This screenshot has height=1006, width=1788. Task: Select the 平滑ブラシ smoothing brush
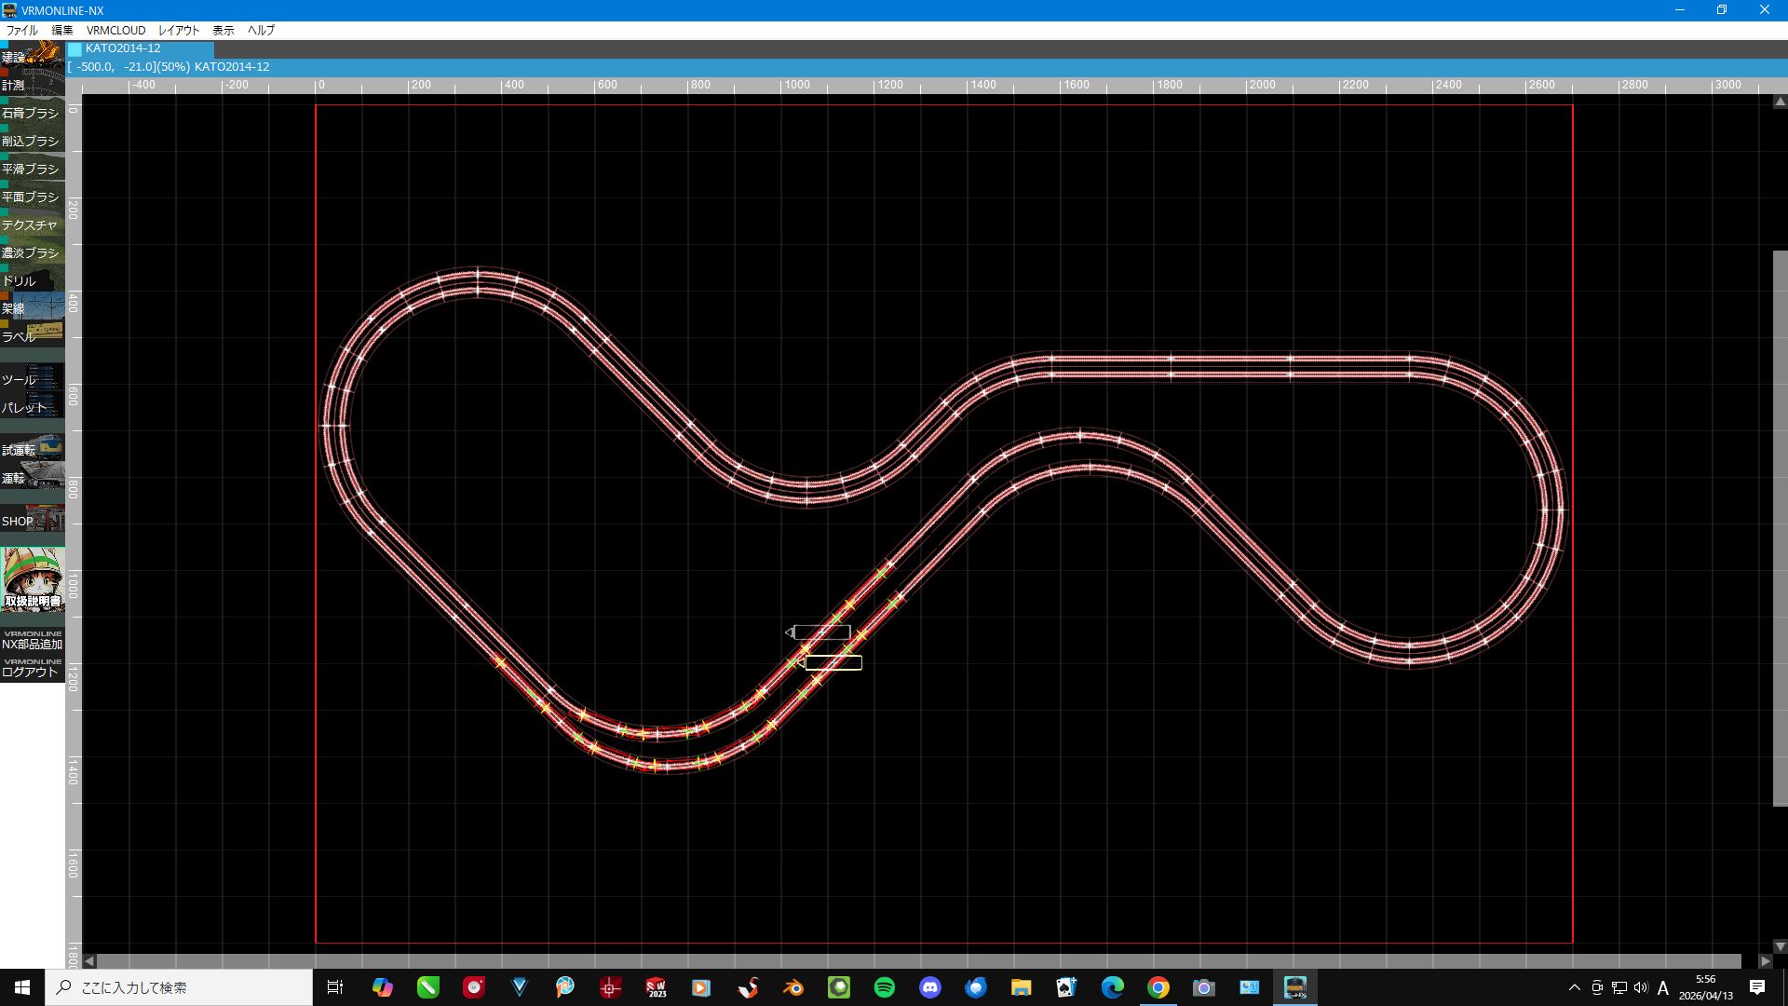click(x=33, y=168)
